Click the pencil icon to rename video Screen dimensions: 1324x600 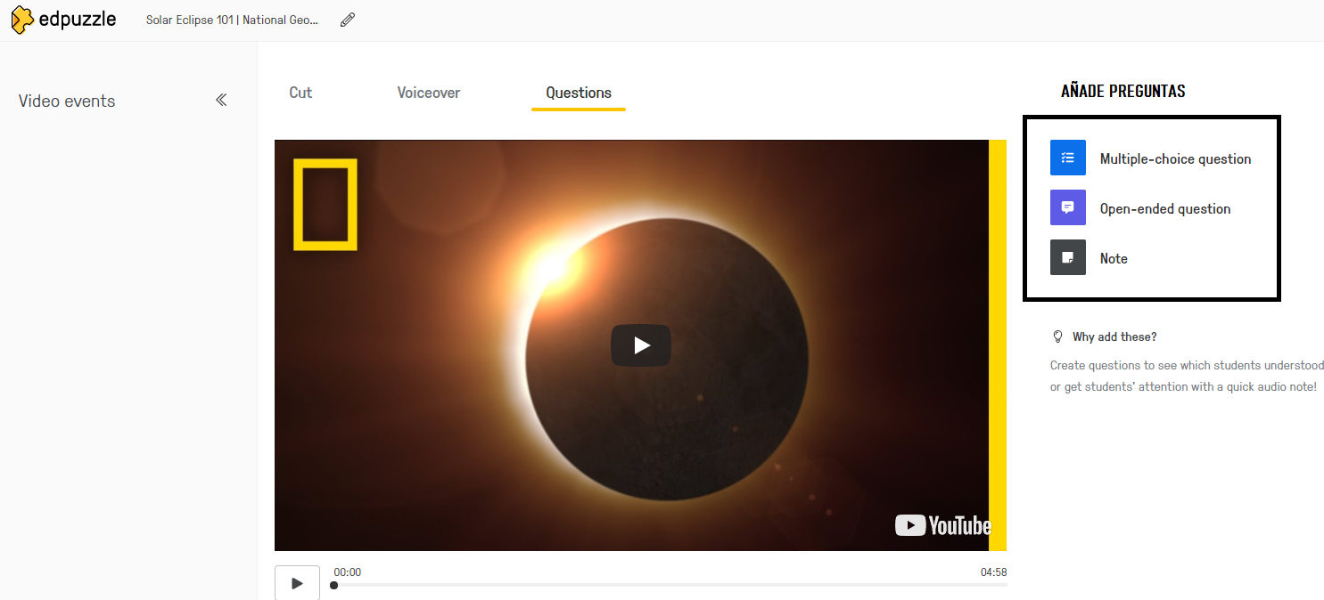(x=348, y=20)
